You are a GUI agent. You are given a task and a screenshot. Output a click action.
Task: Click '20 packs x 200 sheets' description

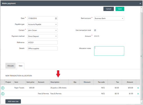tap(58, 88)
